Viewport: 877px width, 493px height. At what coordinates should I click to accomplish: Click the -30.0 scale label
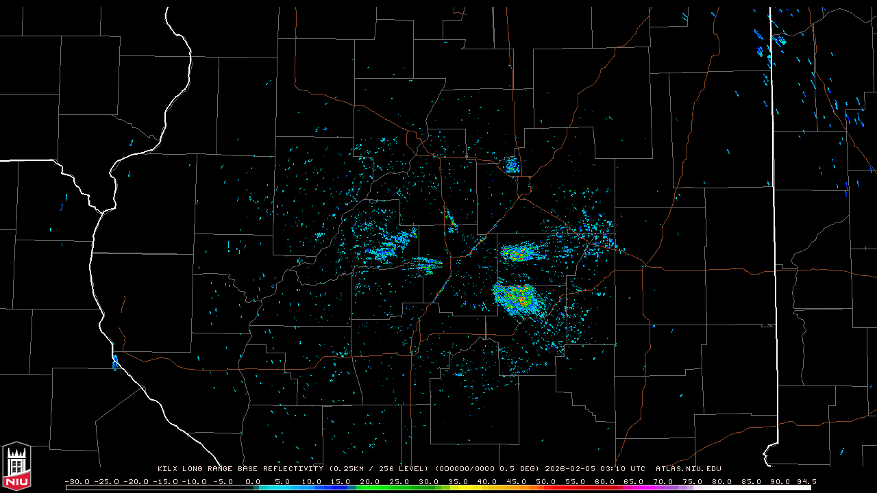click(x=77, y=481)
